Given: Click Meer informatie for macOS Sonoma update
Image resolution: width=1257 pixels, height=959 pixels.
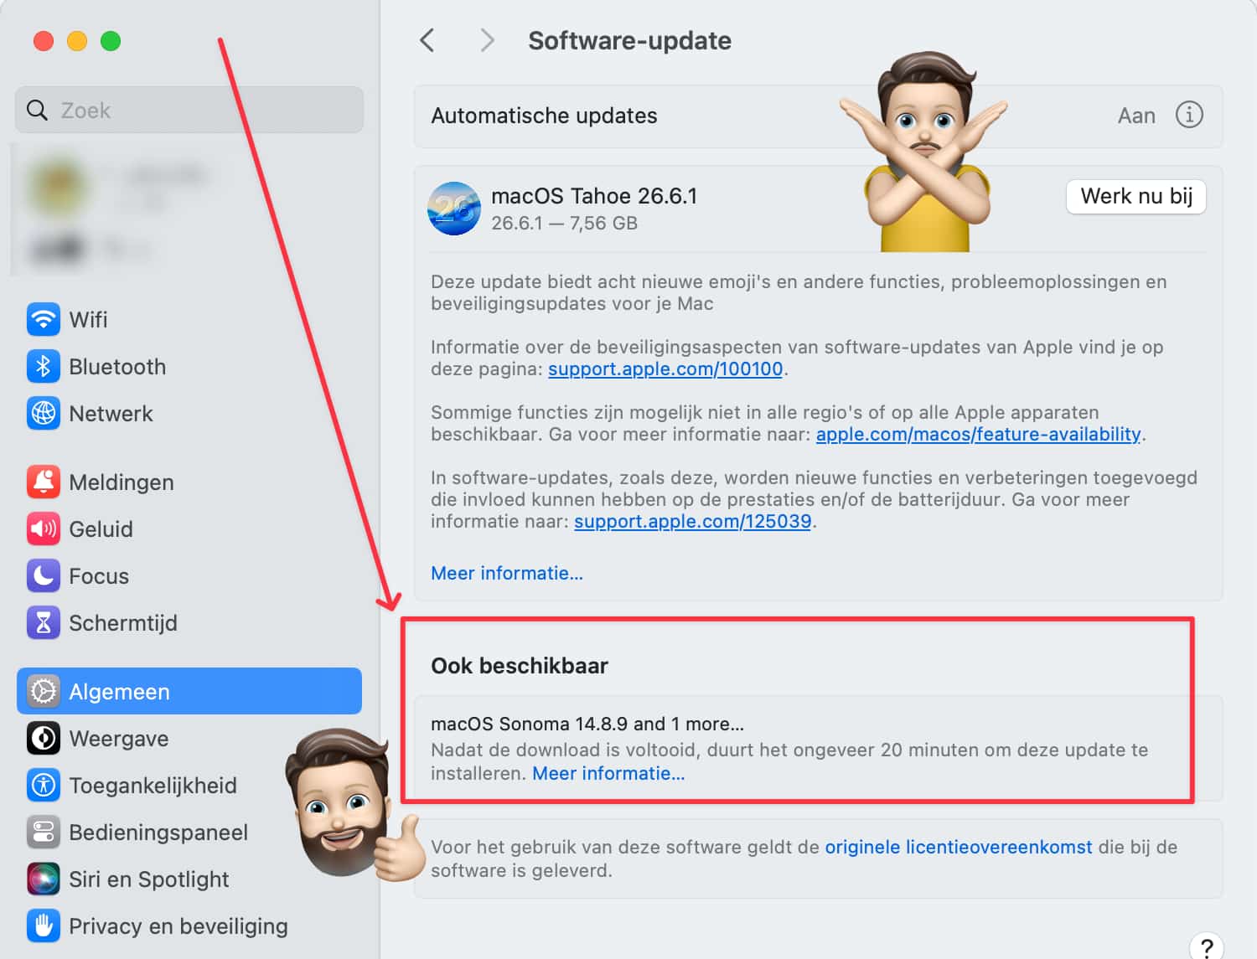Looking at the screenshot, I should [x=608, y=773].
